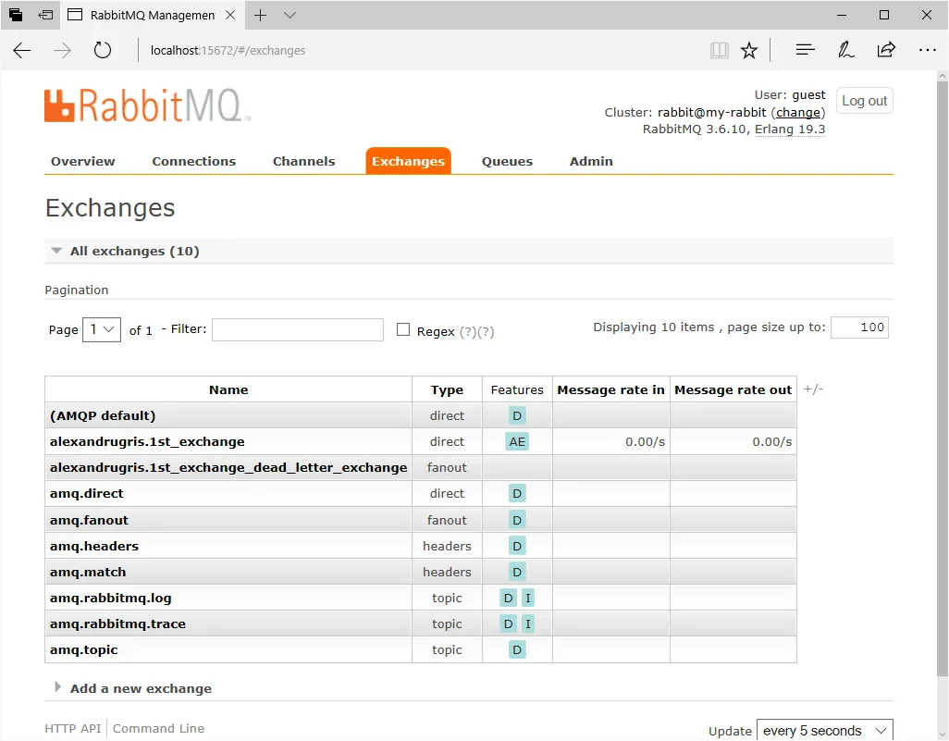
Task: Click the page size input field
Action: [x=859, y=327]
